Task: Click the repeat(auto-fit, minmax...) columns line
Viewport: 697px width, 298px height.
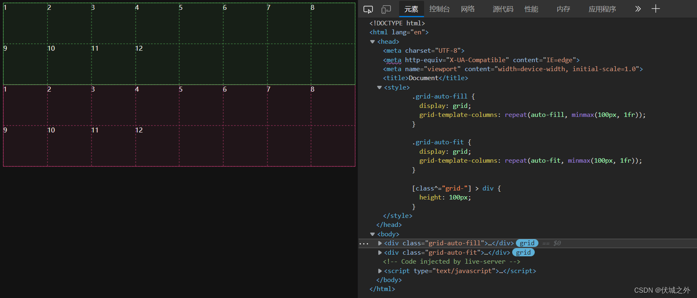Action: [x=531, y=161]
